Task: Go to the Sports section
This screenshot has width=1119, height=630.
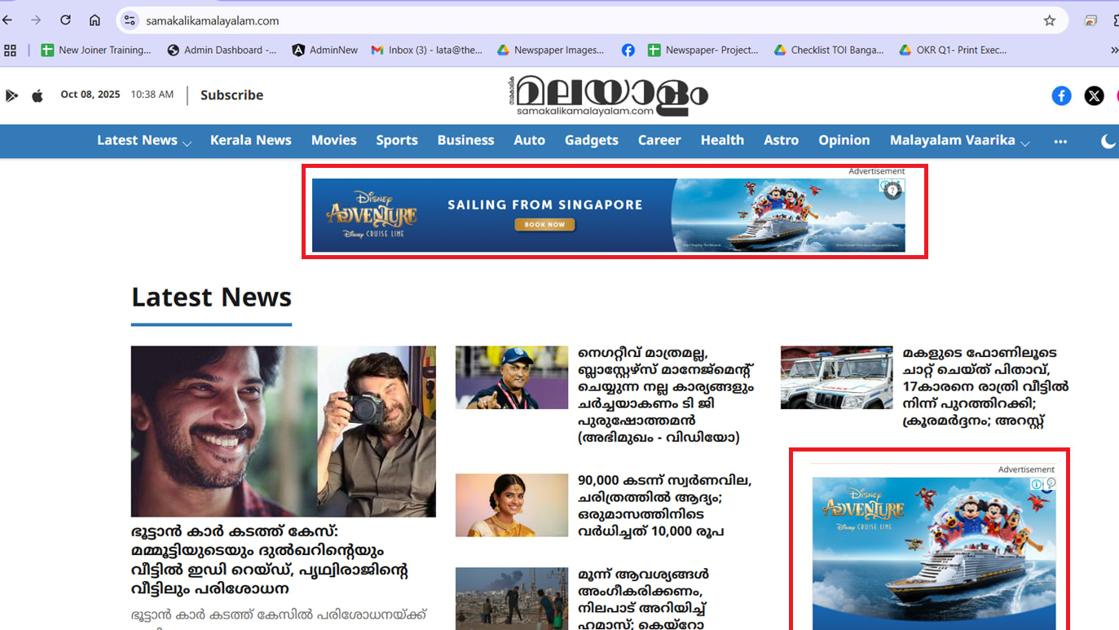Action: [x=397, y=140]
